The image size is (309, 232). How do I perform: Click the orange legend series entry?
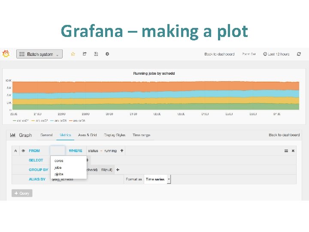coord(77,121)
